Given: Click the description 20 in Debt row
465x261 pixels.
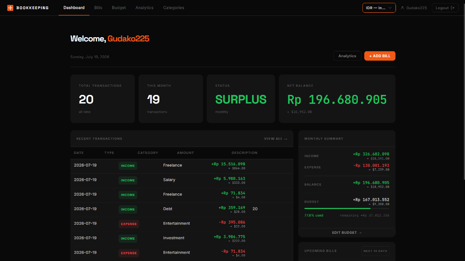Looking at the screenshot, I should tap(255, 209).
